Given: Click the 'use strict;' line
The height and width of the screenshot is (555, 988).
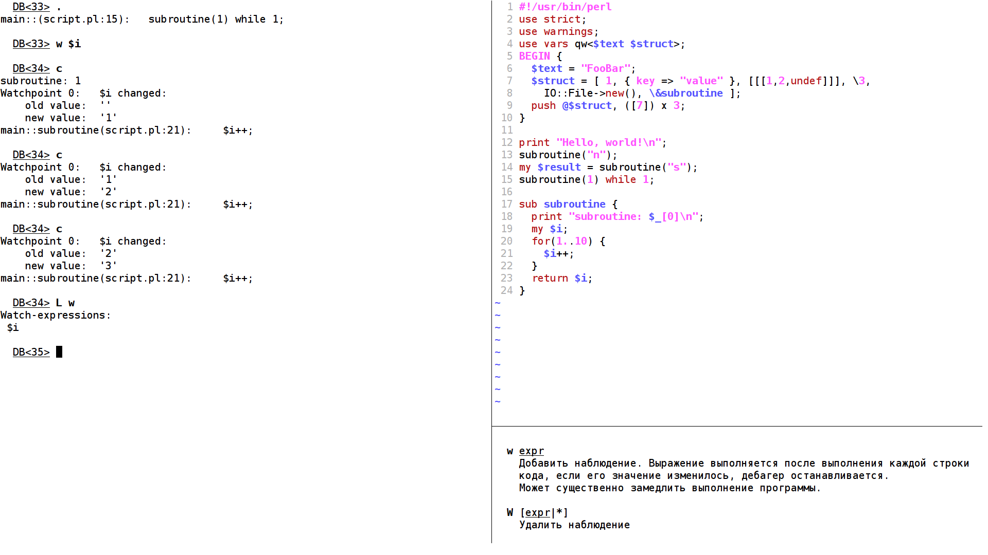Looking at the screenshot, I should pyautogui.click(x=553, y=19).
